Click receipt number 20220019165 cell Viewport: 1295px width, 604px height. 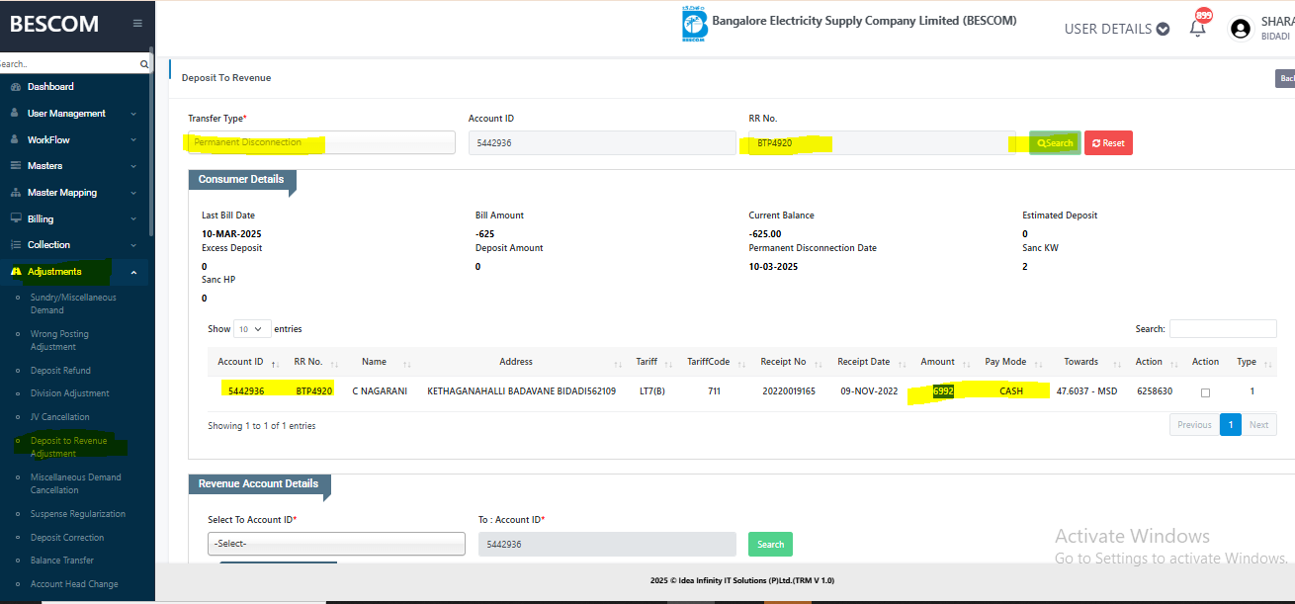[789, 391]
